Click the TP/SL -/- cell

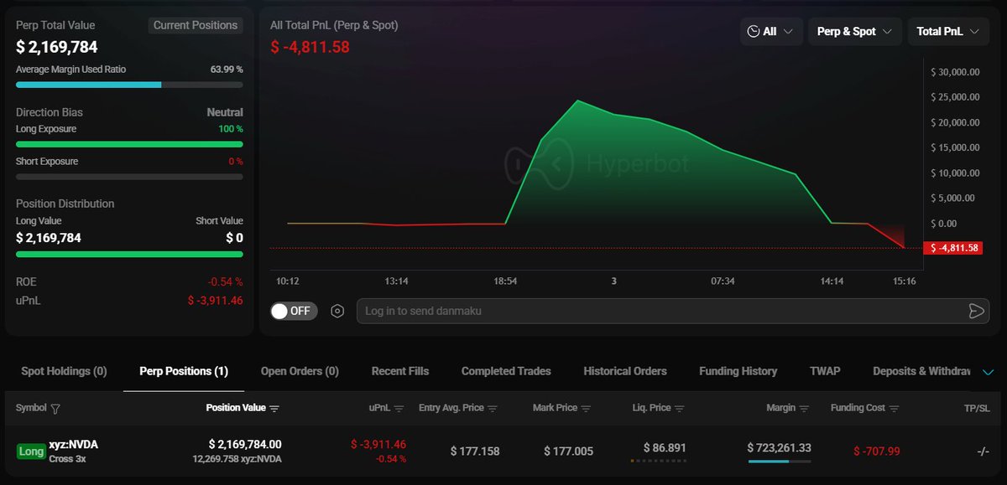pos(984,451)
